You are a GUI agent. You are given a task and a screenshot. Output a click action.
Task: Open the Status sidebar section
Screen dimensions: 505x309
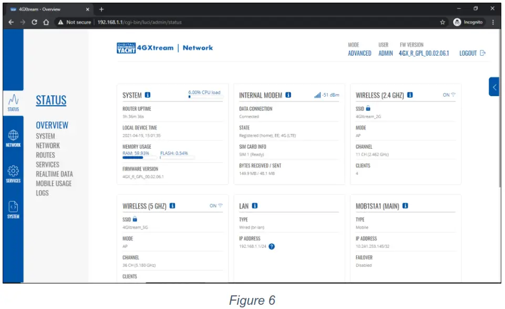click(13, 103)
